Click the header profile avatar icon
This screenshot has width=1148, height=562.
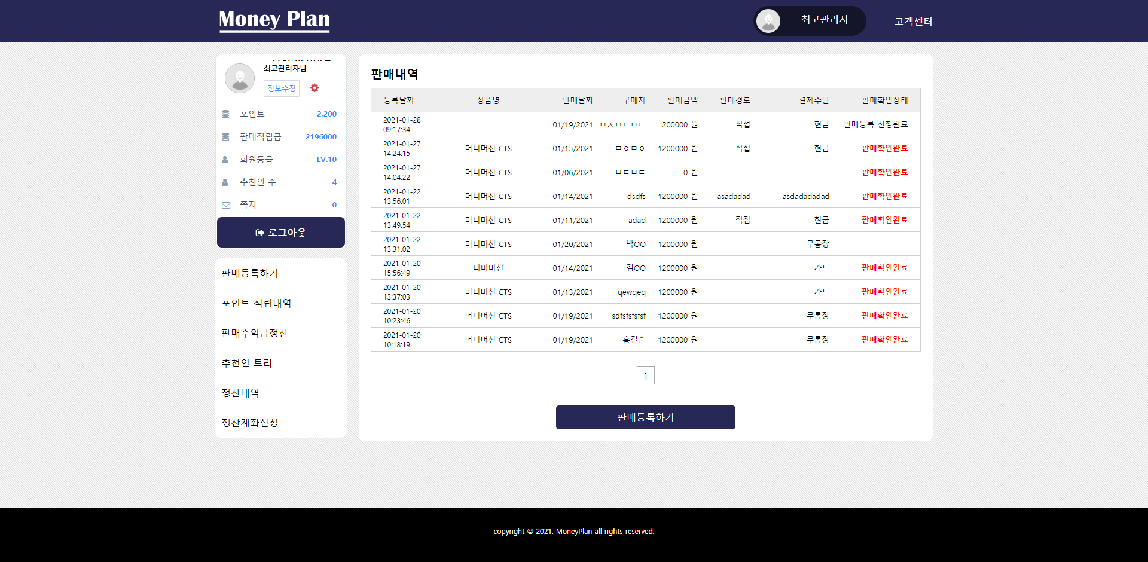768,21
